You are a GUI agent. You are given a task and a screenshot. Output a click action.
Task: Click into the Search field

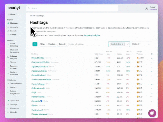pyautogui.click(x=72, y=8)
